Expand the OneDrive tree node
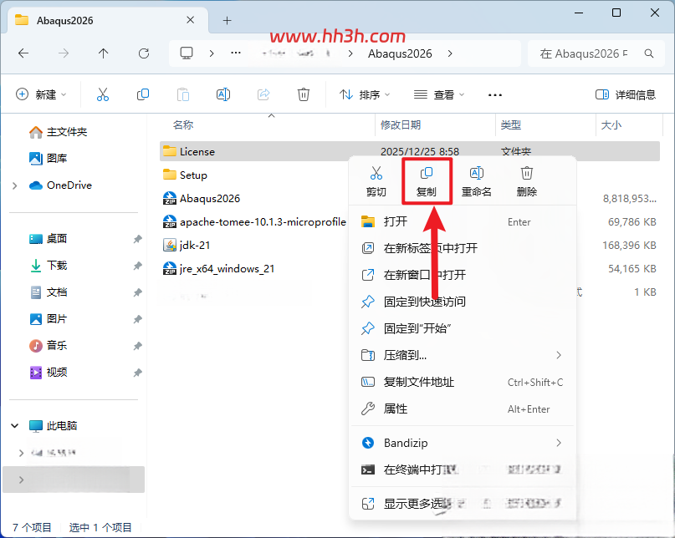The image size is (675, 538). [x=14, y=185]
